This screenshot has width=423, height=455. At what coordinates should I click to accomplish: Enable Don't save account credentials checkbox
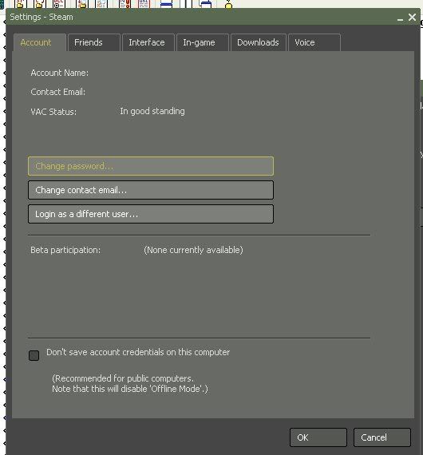point(34,355)
